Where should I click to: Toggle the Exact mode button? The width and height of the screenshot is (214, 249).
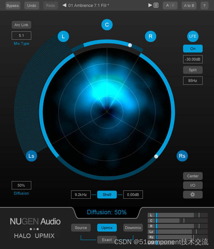click(107, 240)
